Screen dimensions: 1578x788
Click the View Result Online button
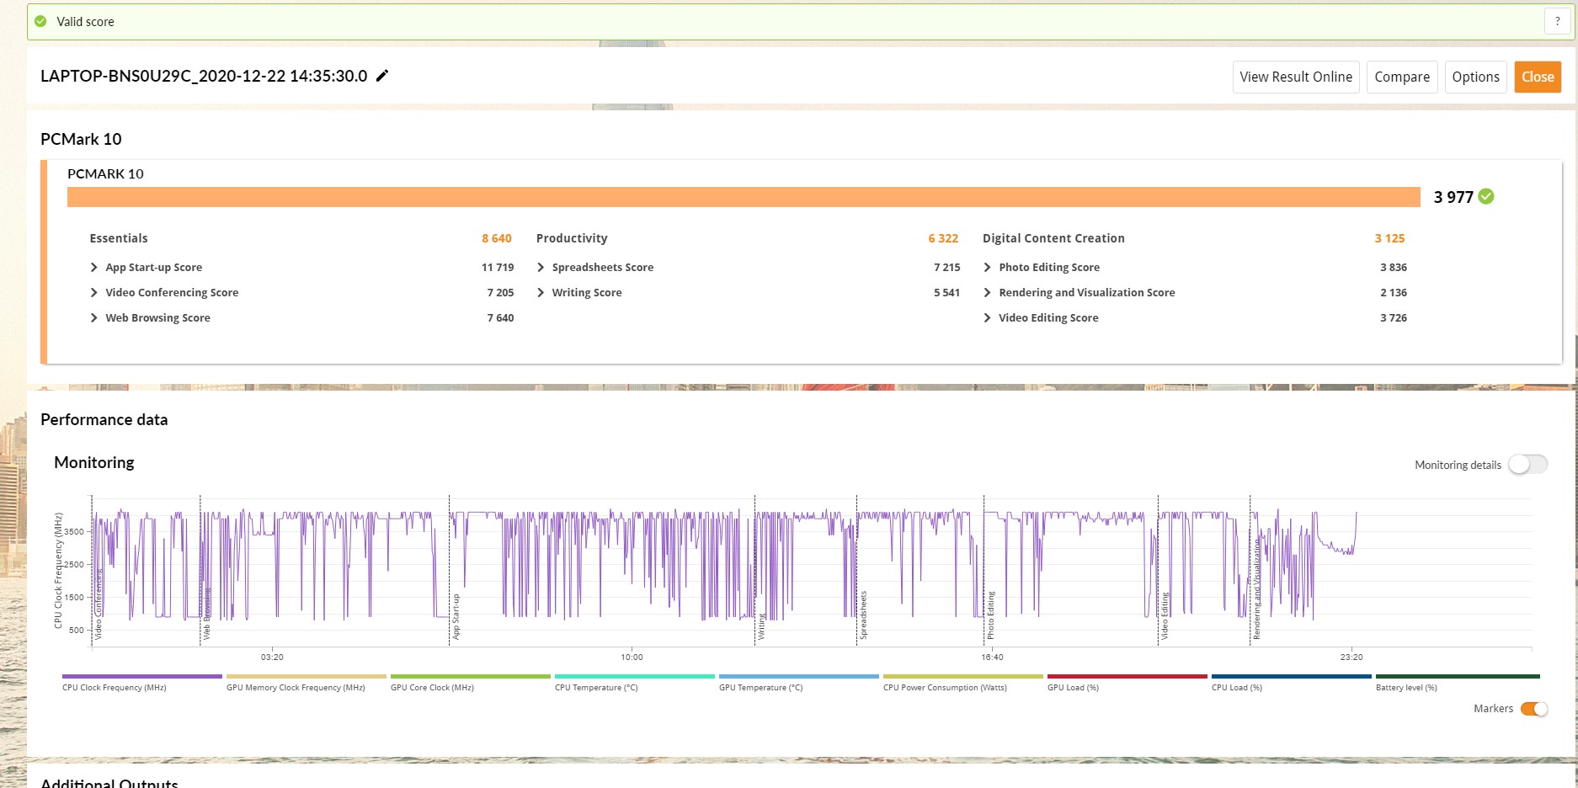coord(1296,77)
